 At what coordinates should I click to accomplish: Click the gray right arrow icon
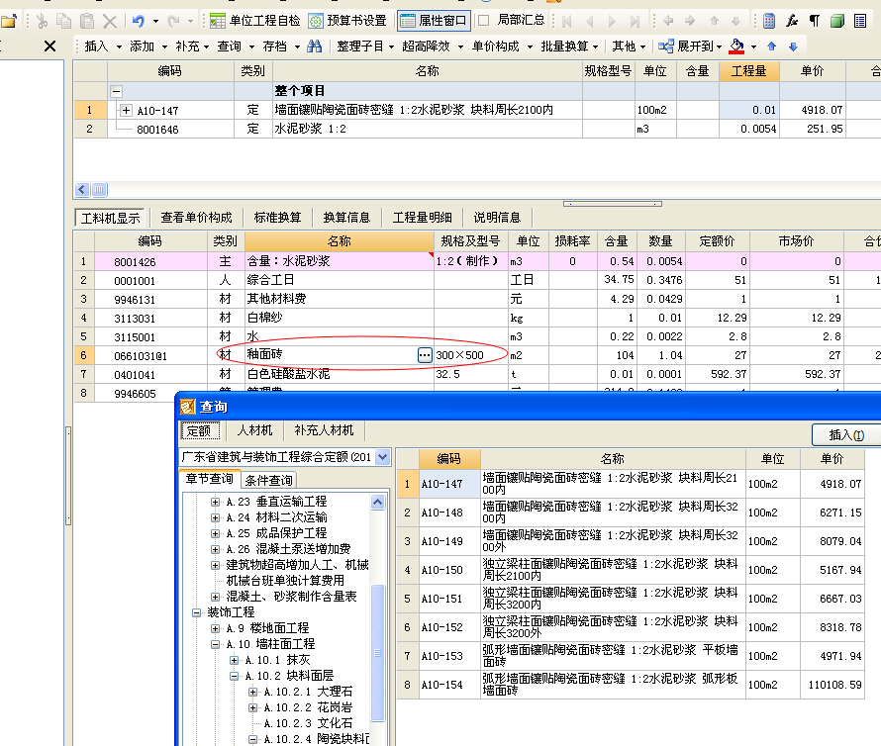tap(690, 21)
